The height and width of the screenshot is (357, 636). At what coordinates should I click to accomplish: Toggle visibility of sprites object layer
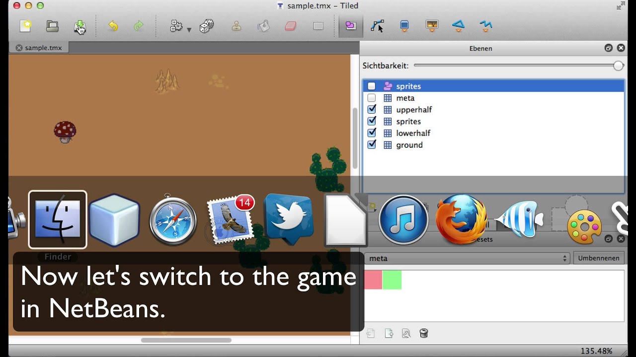click(371, 86)
